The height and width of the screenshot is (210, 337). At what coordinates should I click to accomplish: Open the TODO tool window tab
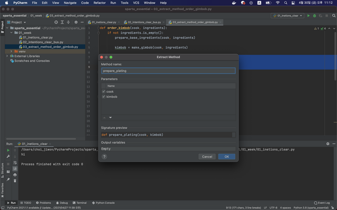(25, 203)
